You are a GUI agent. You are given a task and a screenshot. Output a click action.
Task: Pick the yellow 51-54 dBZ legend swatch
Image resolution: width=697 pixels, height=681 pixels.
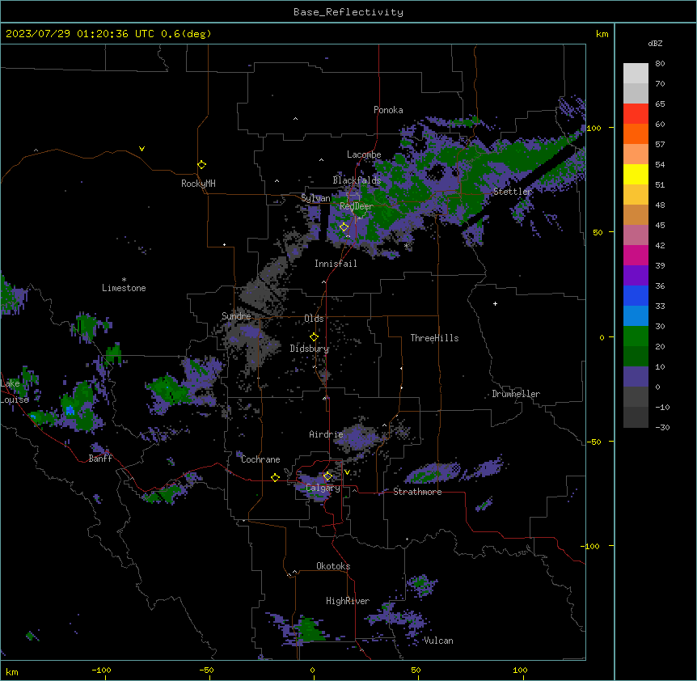636,174
